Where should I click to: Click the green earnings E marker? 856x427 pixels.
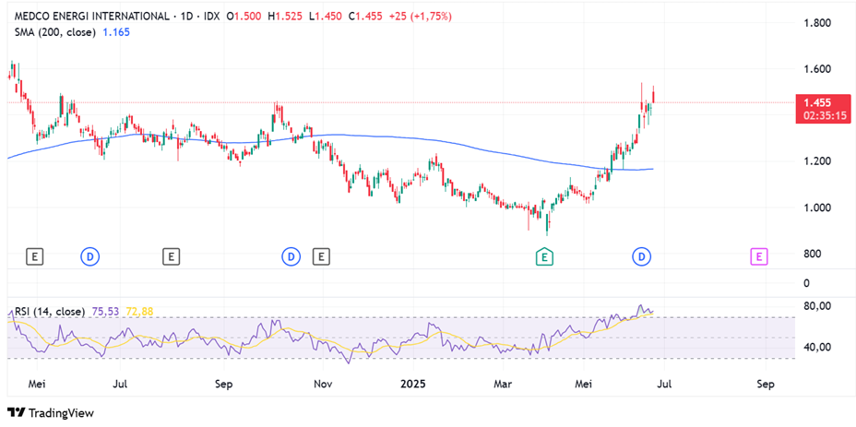pos(545,256)
